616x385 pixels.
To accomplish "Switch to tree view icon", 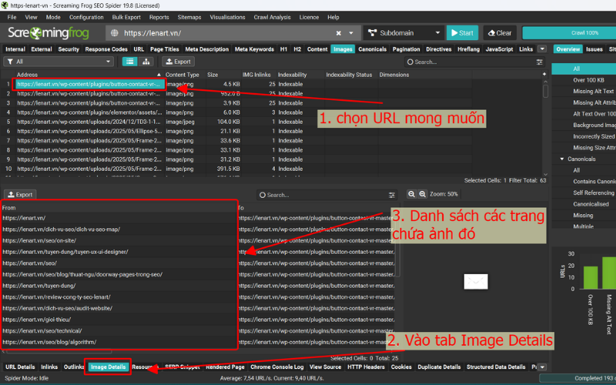I will click(x=145, y=62).
